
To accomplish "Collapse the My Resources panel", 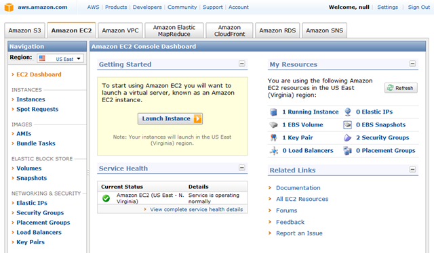I will click(412, 64).
